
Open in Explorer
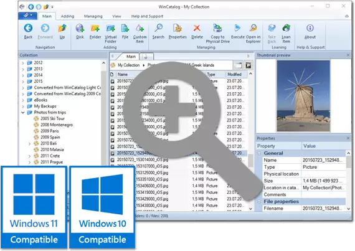[253, 33]
